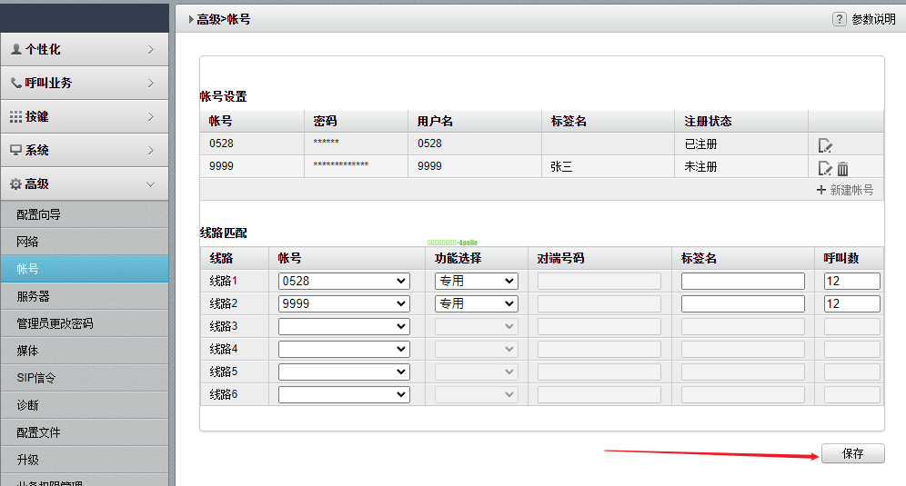Open SIP信令 settings page
Screen dimensions: 906x486
click(x=84, y=378)
